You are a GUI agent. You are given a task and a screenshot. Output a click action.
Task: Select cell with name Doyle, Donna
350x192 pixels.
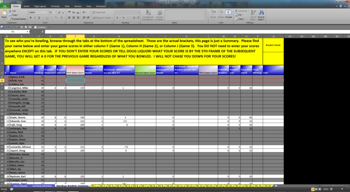22,117
